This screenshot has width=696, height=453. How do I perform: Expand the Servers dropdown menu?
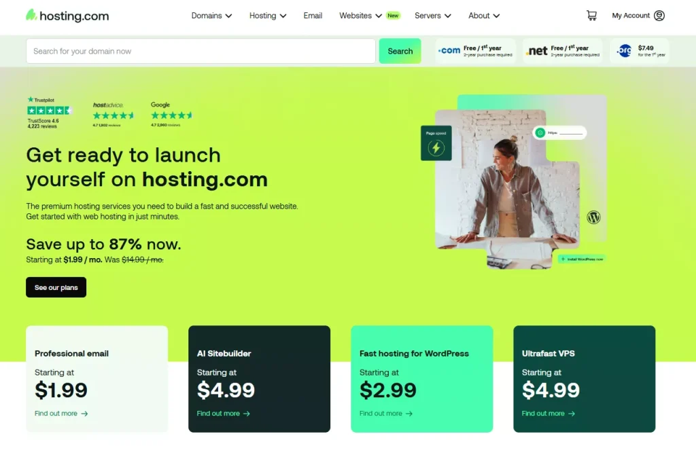pyautogui.click(x=433, y=16)
